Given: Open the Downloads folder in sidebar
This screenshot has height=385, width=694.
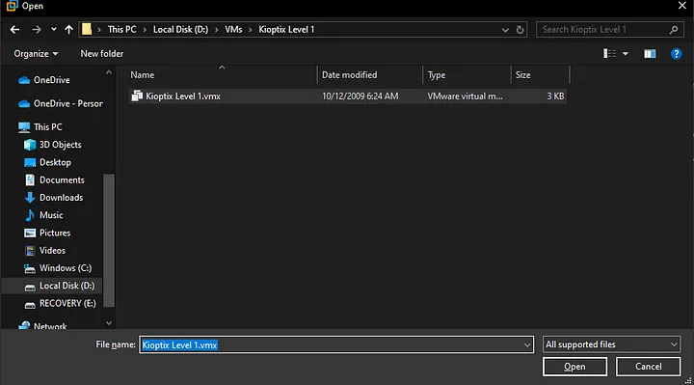Looking at the screenshot, I should click(x=54, y=198).
